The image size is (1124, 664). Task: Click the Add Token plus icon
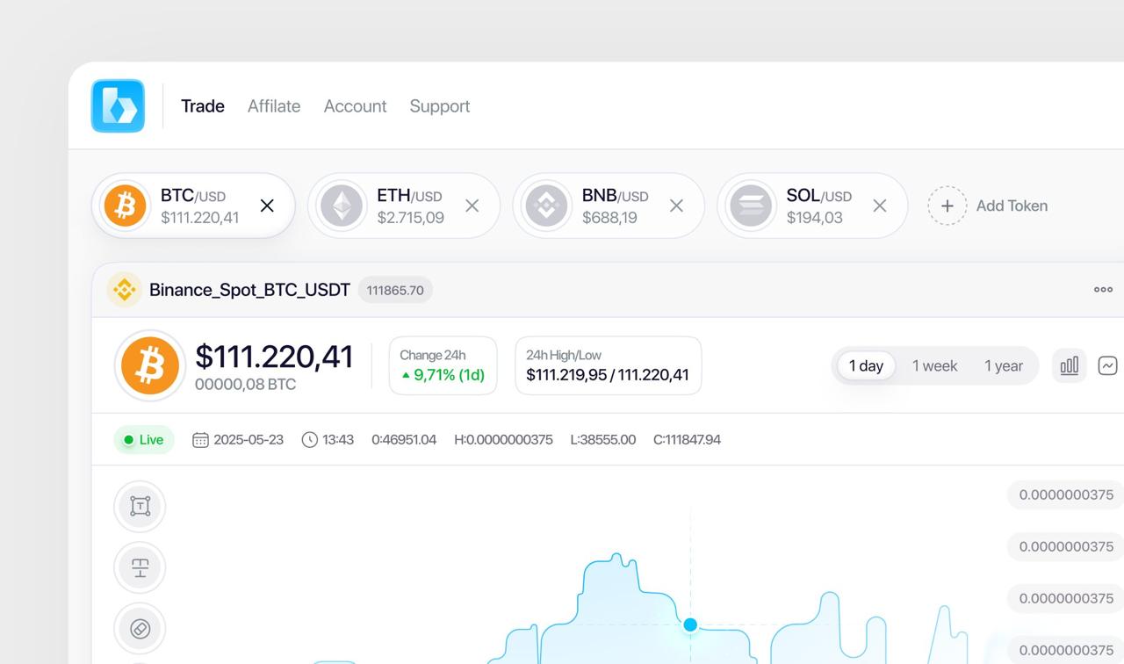[x=947, y=206]
